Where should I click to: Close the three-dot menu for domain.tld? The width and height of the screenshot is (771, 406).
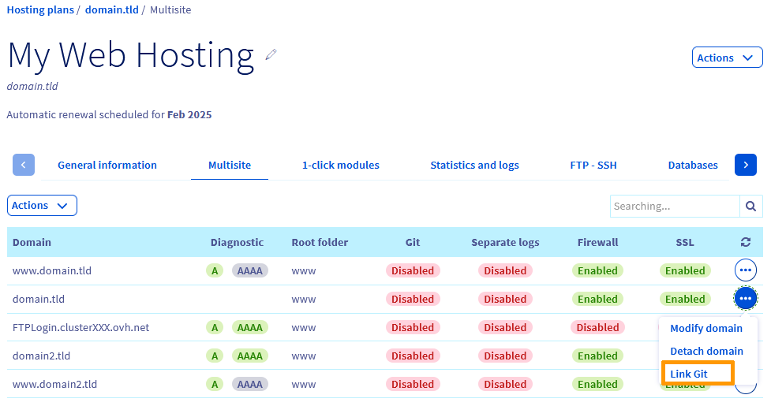point(746,299)
